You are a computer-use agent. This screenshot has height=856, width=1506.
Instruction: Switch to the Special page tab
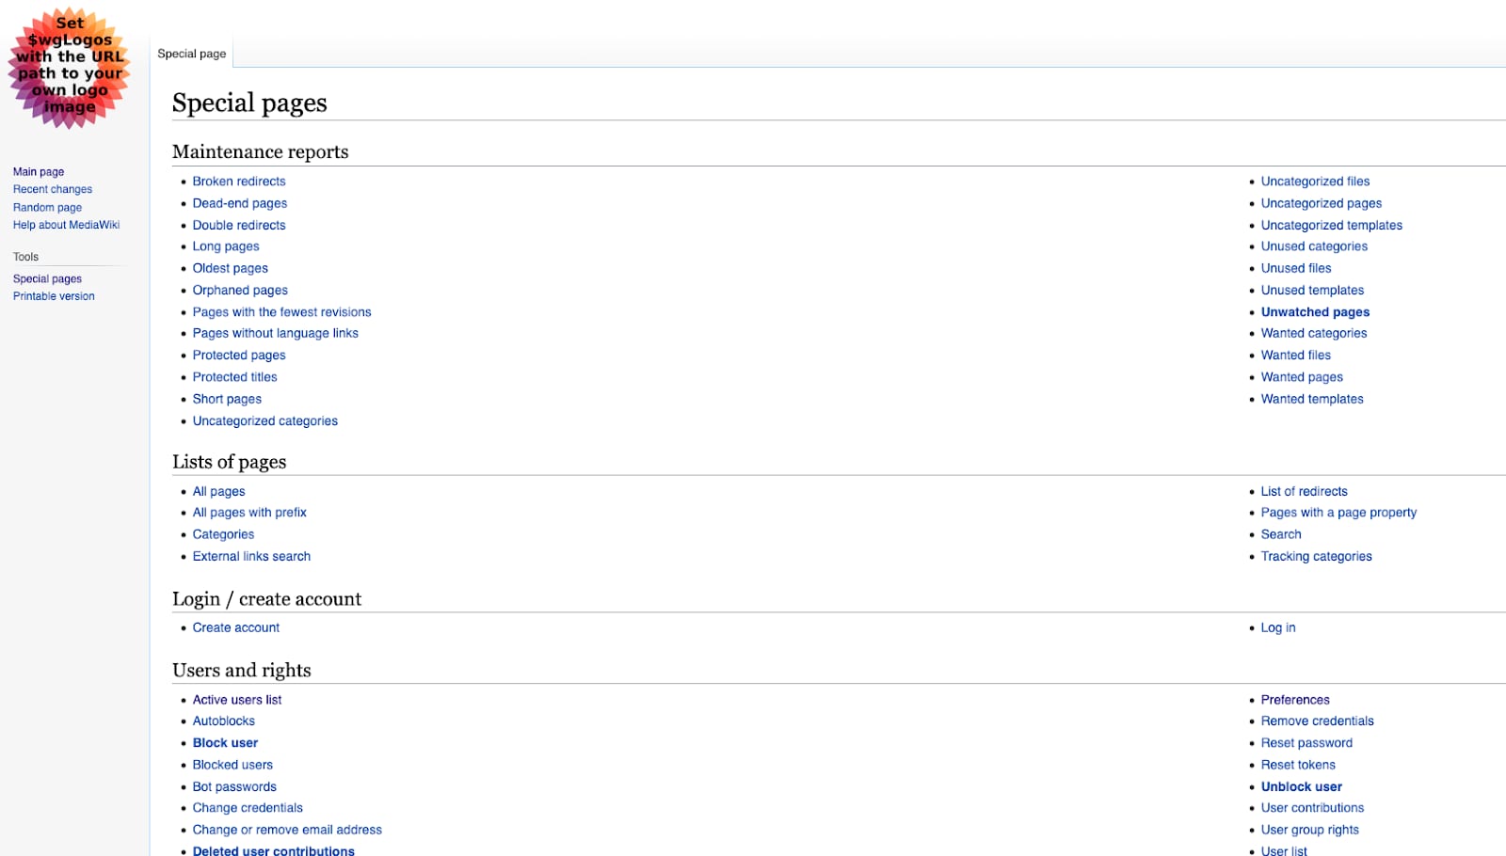coord(190,54)
